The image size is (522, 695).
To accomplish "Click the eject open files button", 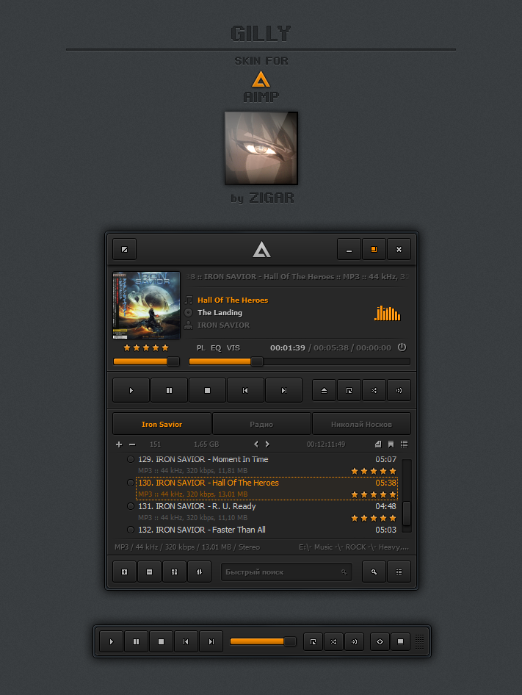I will click(324, 391).
